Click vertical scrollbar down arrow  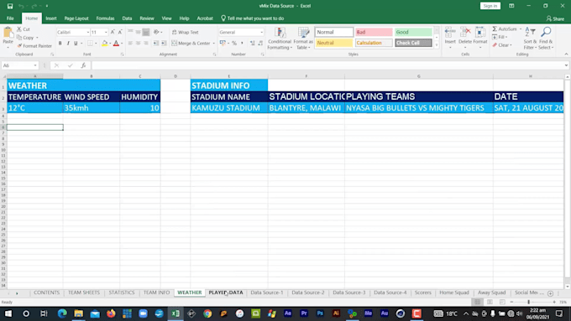(x=568, y=286)
